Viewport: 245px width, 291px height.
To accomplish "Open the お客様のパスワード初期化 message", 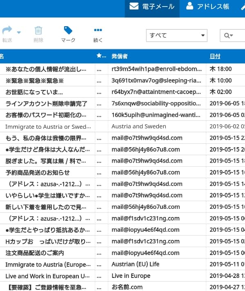I will [46, 115].
